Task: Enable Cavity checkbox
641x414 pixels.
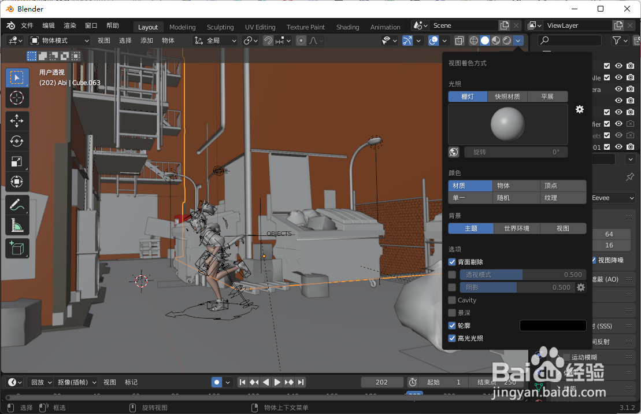Action: [x=452, y=300]
